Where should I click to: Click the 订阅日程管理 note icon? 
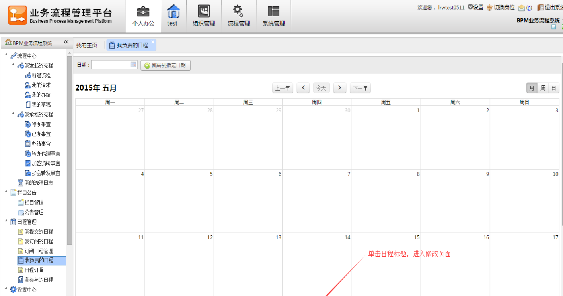pyautogui.click(x=21, y=251)
